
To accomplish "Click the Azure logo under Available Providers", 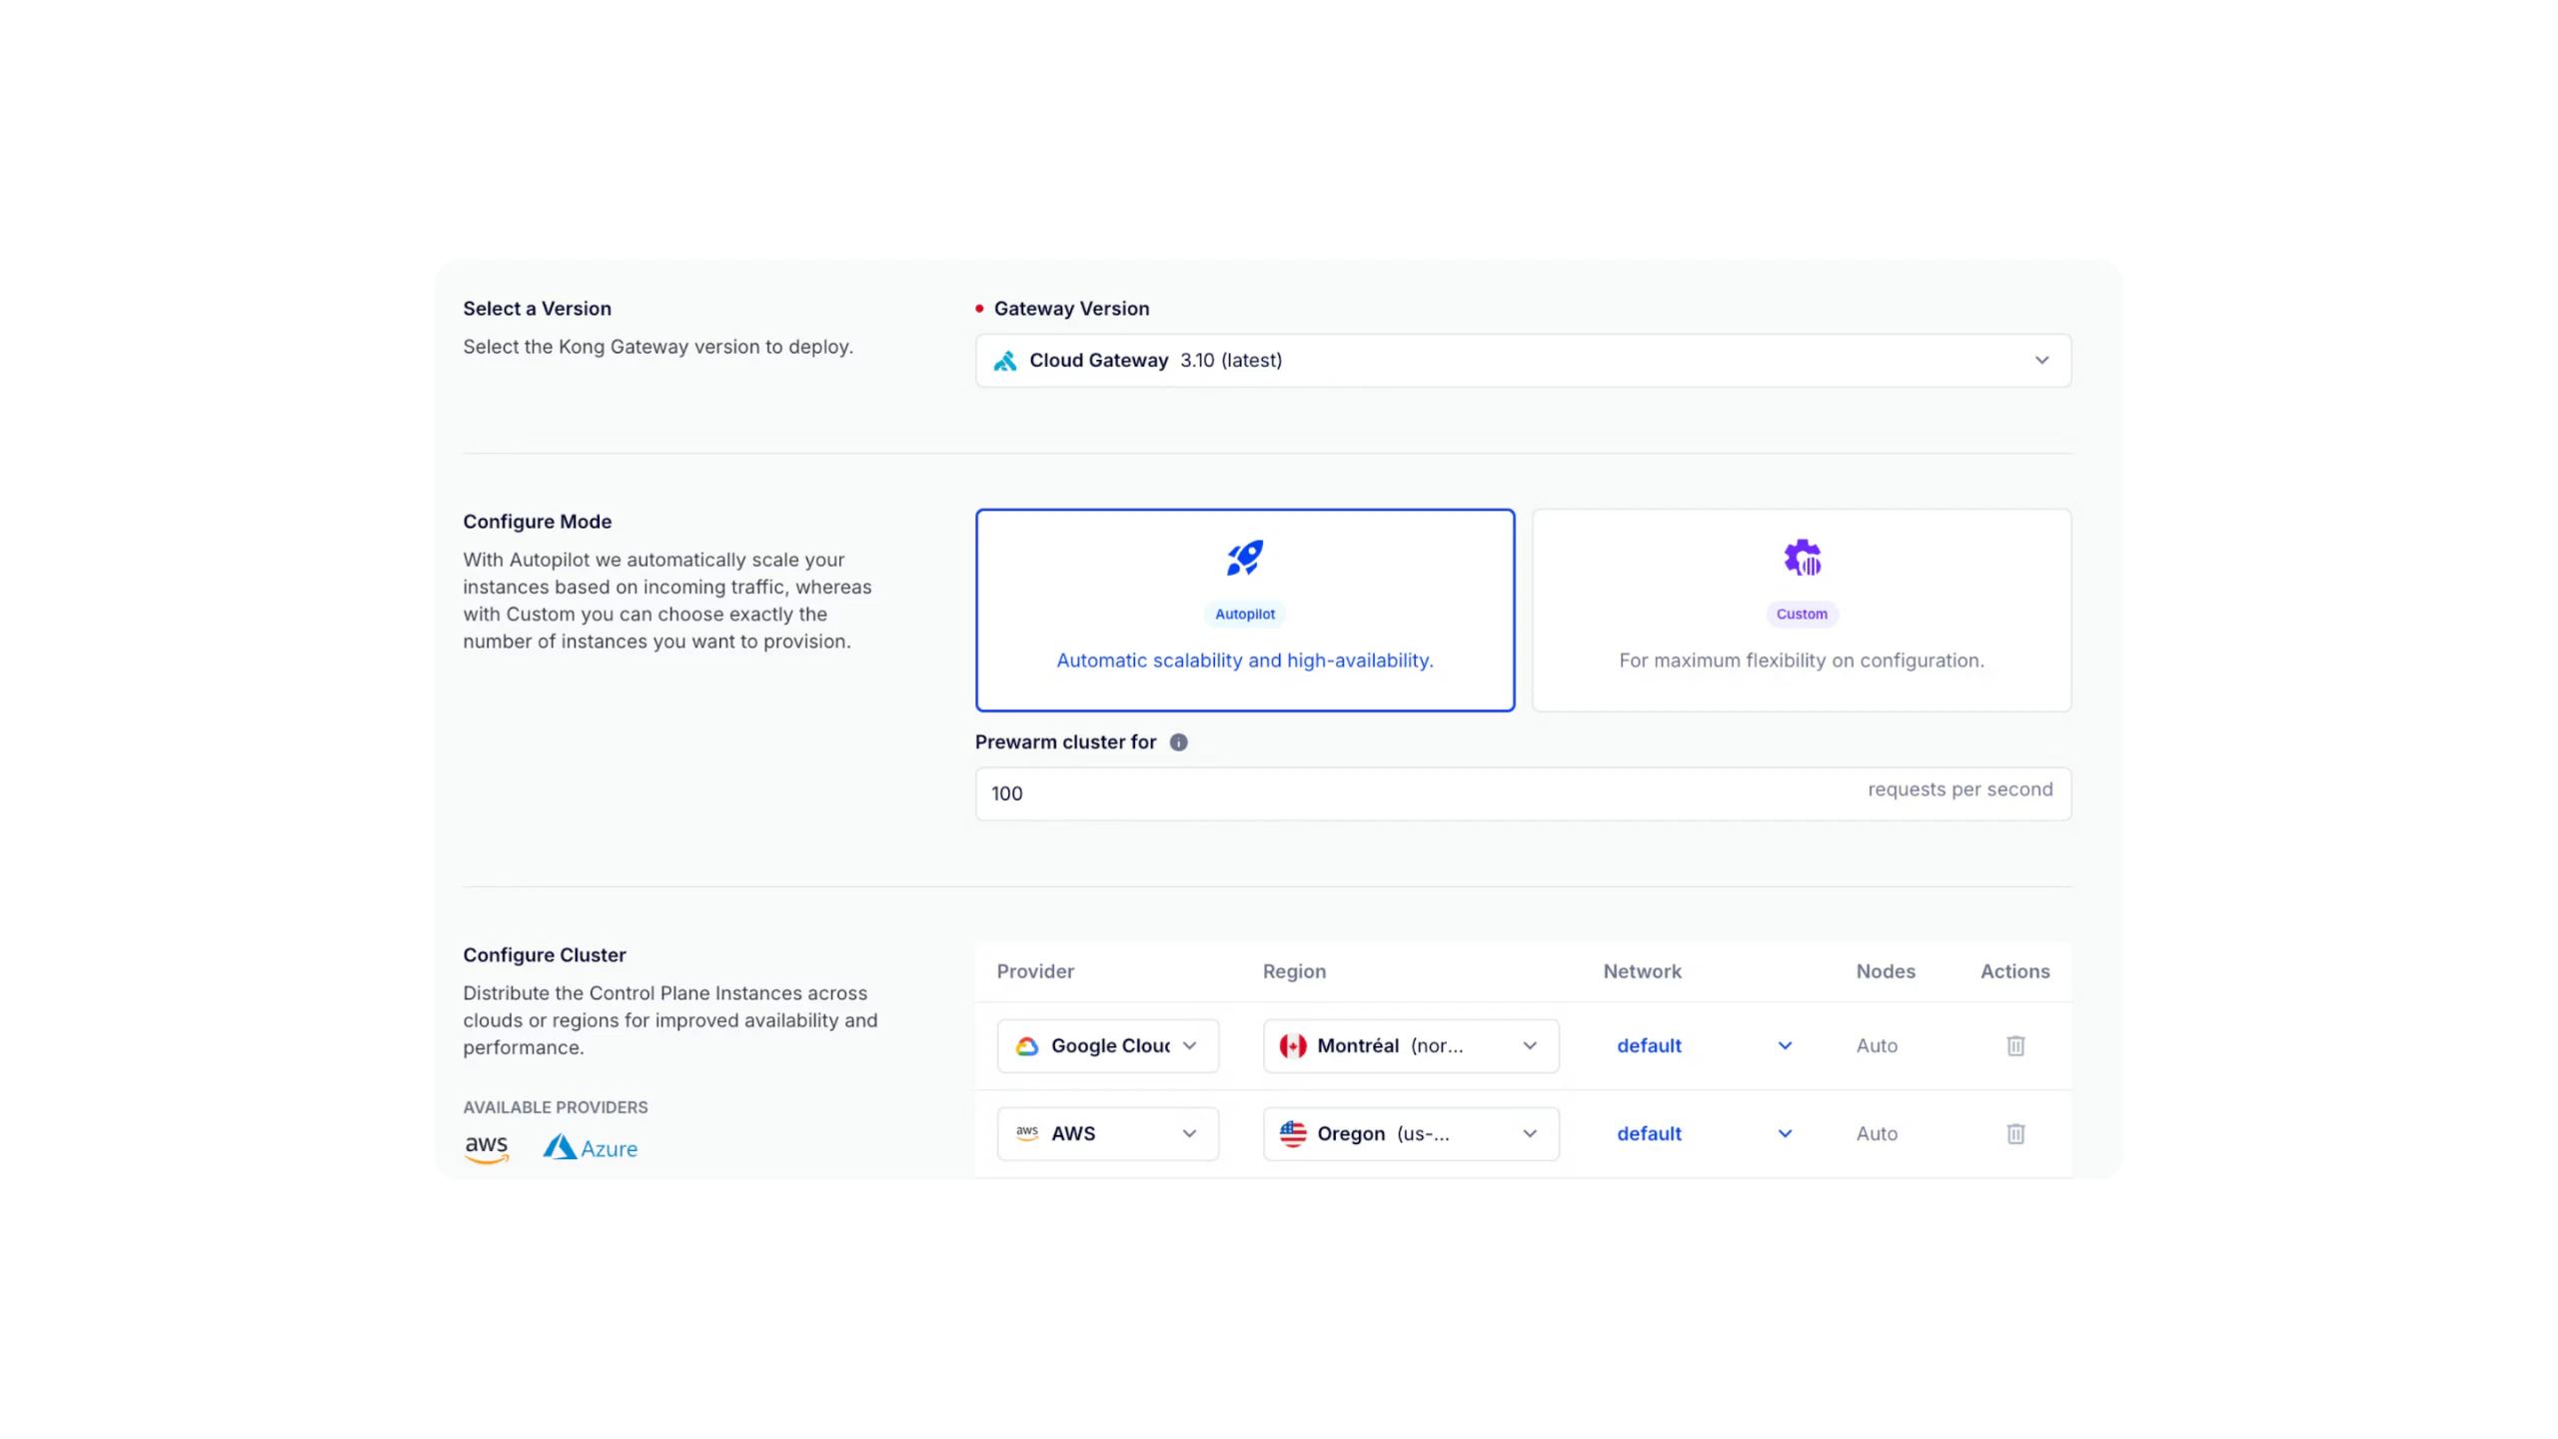I will [591, 1148].
